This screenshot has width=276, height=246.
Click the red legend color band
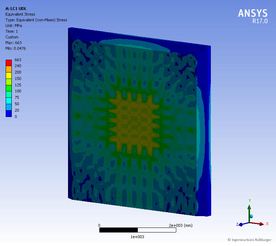pyautogui.click(x=9, y=63)
